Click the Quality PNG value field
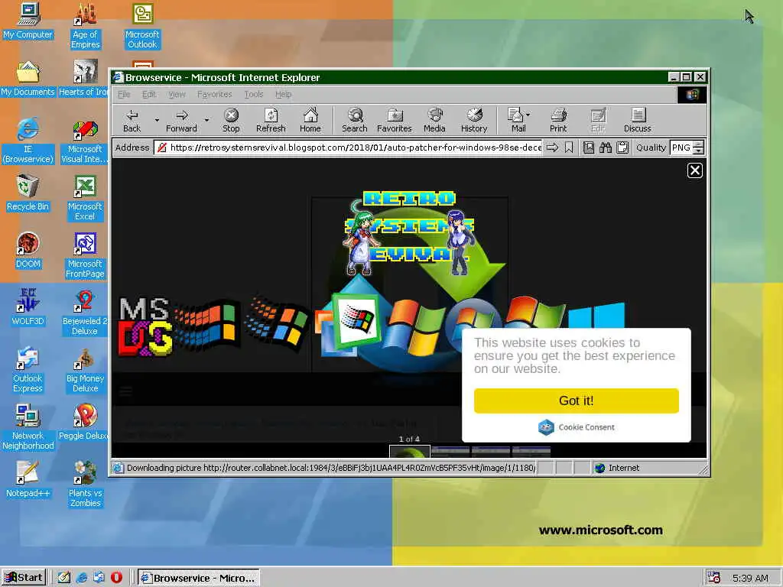The height and width of the screenshot is (587, 783). [x=681, y=148]
